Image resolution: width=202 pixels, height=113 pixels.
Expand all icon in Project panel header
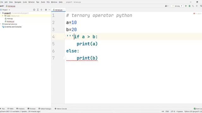[x=38, y=10]
